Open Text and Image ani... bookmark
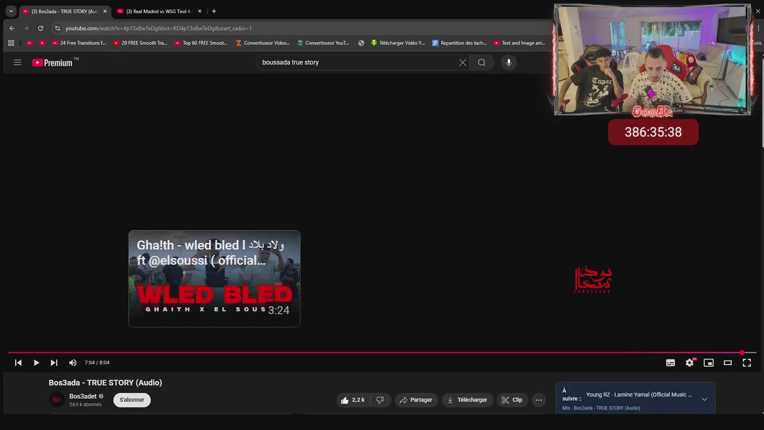764x430 pixels. coord(519,43)
